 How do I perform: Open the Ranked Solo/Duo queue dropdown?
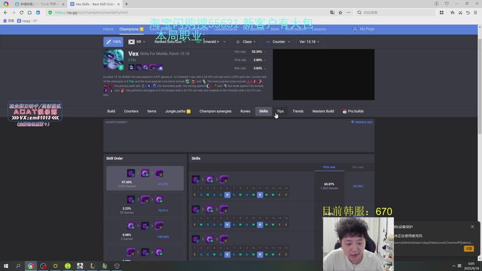click(170, 42)
